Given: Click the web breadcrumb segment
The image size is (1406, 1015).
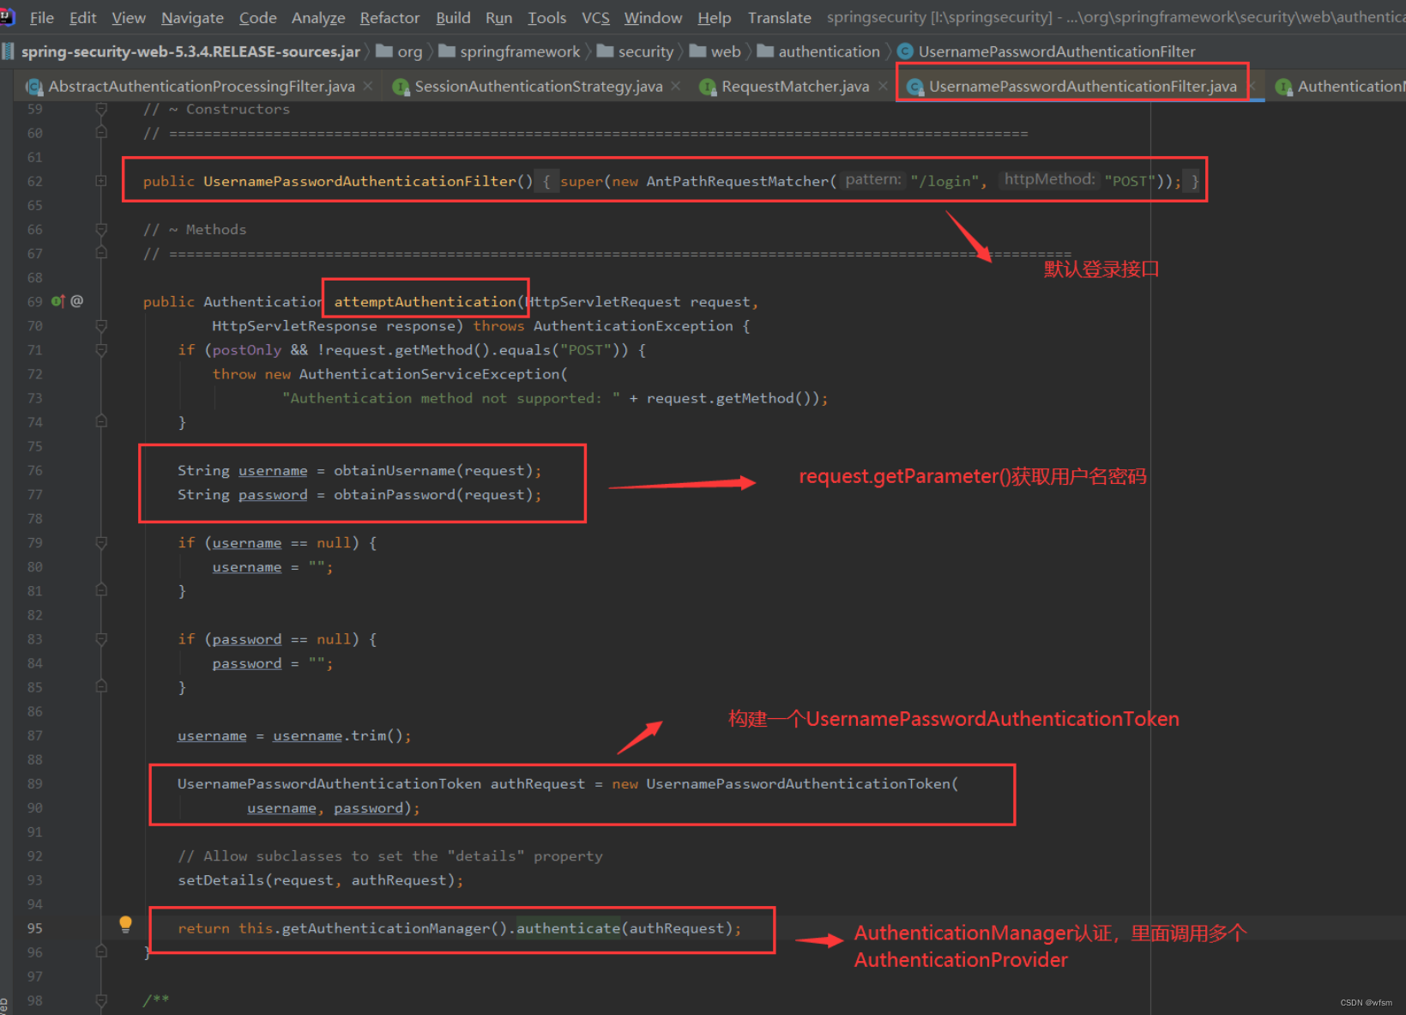Looking at the screenshot, I should click(x=726, y=51).
